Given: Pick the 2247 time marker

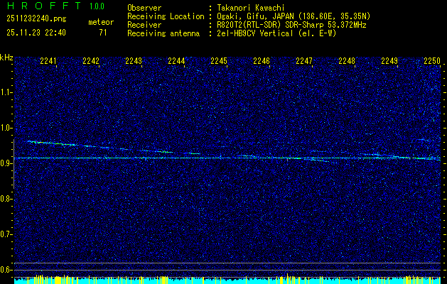Looking at the screenshot, I should [304, 62].
